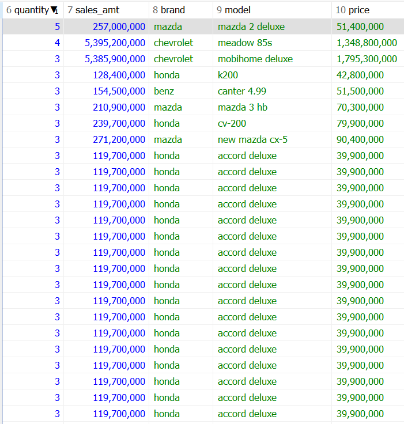This screenshot has width=404, height=424.
Task: Select cell 271,200,000 in sales_amt
Action: [x=107, y=139]
